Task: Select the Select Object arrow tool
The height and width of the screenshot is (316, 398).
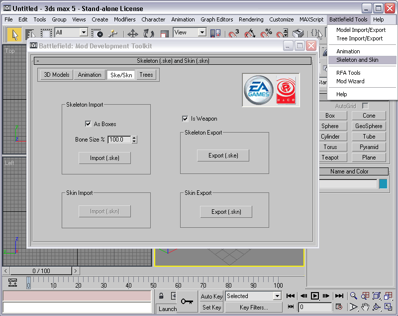Action: pyautogui.click(x=14, y=34)
